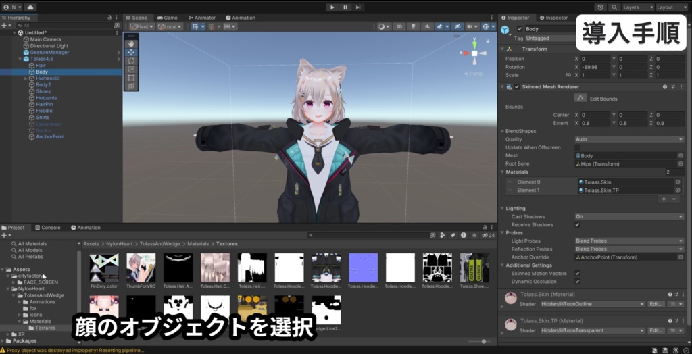692x354 pixels.
Task: Open Tolass.Skin shader dropdown lilToonOutline
Action: (592, 304)
